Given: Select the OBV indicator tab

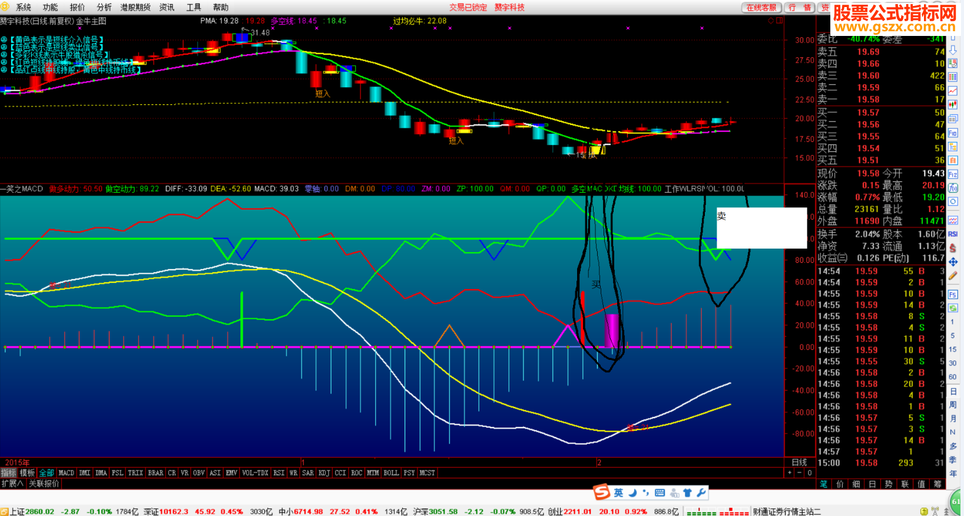Looking at the screenshot, I should (x=199, y=473).
